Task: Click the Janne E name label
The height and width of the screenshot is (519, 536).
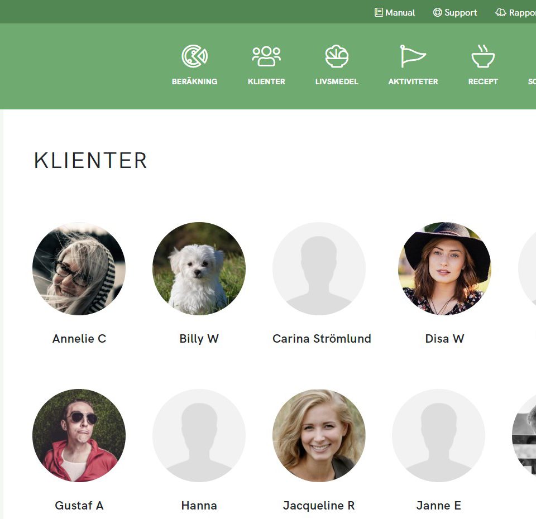Action: coord(439,506)
